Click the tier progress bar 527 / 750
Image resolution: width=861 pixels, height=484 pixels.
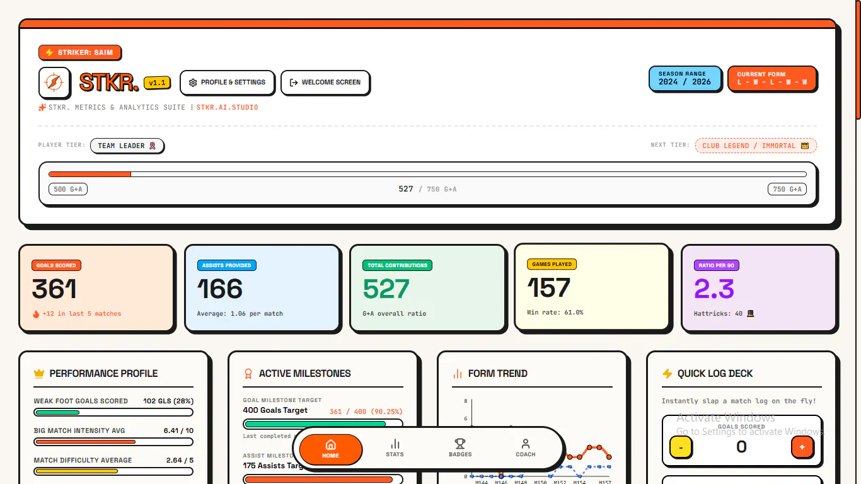(427, 174)
